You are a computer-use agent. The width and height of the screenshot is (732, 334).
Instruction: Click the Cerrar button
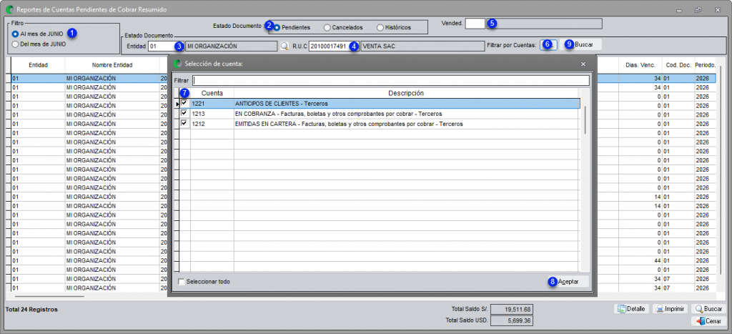pyautogui.click(x=708, y=321)
